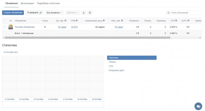Expand the Все активные filter dropdown
The width and height of the screenshot is (205, 111).
click(54, 13)
